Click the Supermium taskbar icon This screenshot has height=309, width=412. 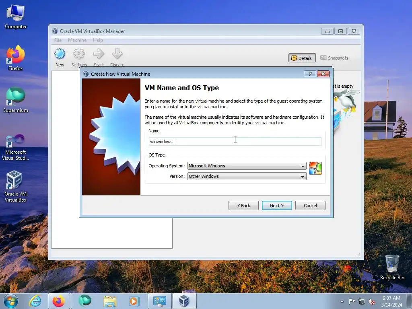[85, 301]
